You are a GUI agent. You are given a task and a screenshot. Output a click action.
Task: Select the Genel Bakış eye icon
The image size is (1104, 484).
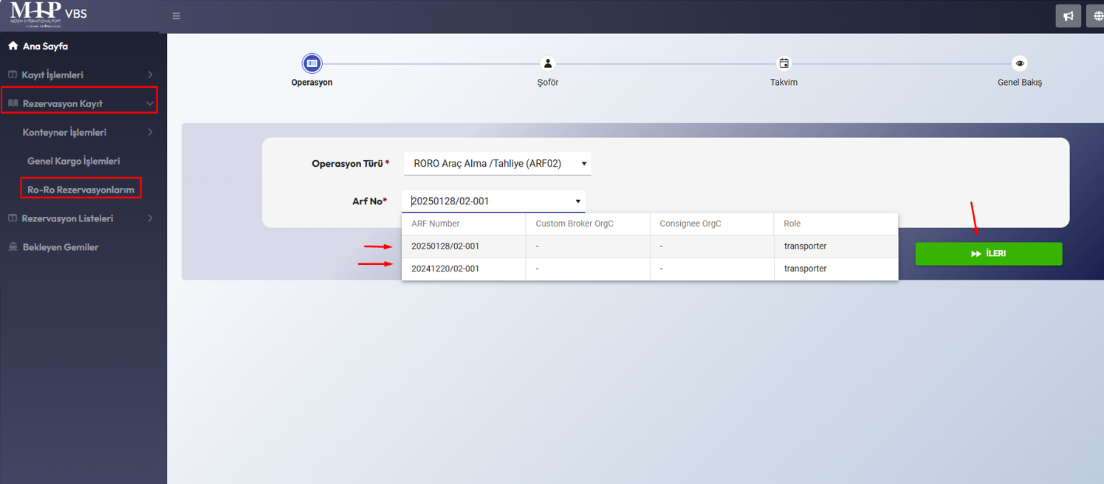point(1019,63)
